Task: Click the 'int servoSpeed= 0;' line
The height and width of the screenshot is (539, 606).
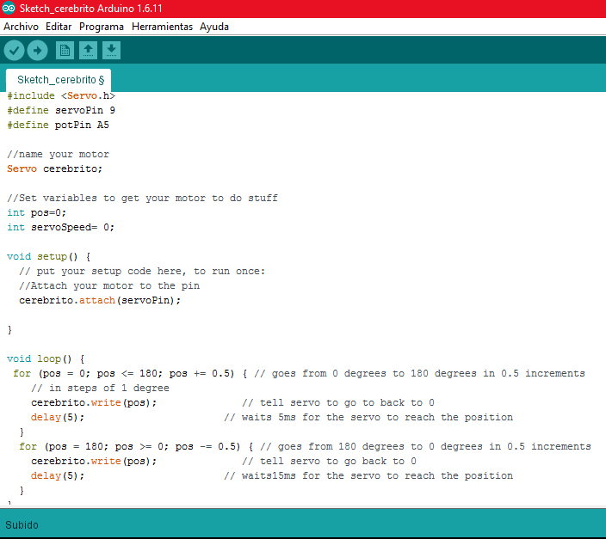Action: (x=60, y=228)
